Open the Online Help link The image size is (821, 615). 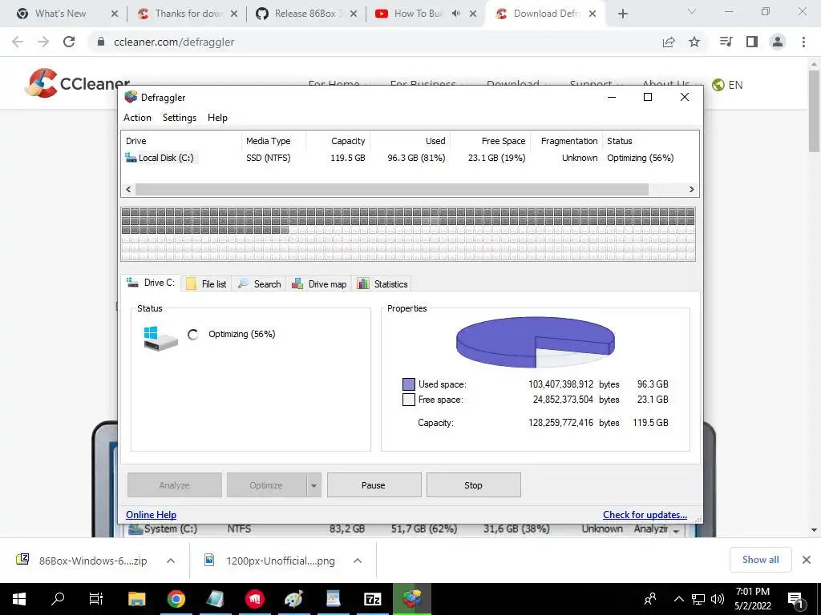click(x=151, y=515)
